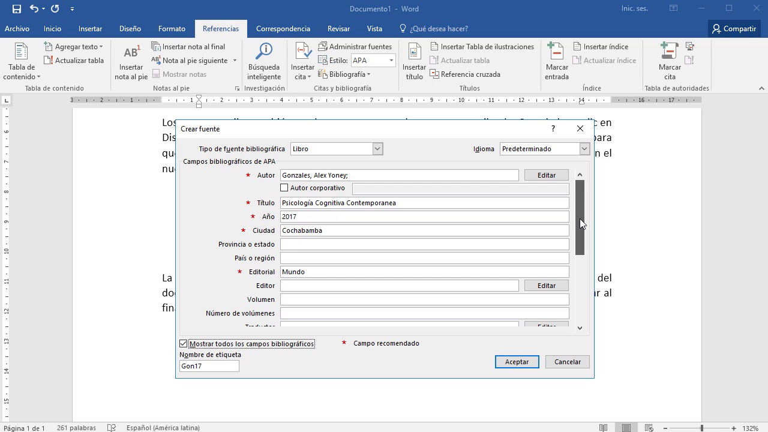Image resolution: width=768 pixels, height=432 pixels.
Task: Click Insertar tabla de autoridades icon
Action: [x=690, y=46]
